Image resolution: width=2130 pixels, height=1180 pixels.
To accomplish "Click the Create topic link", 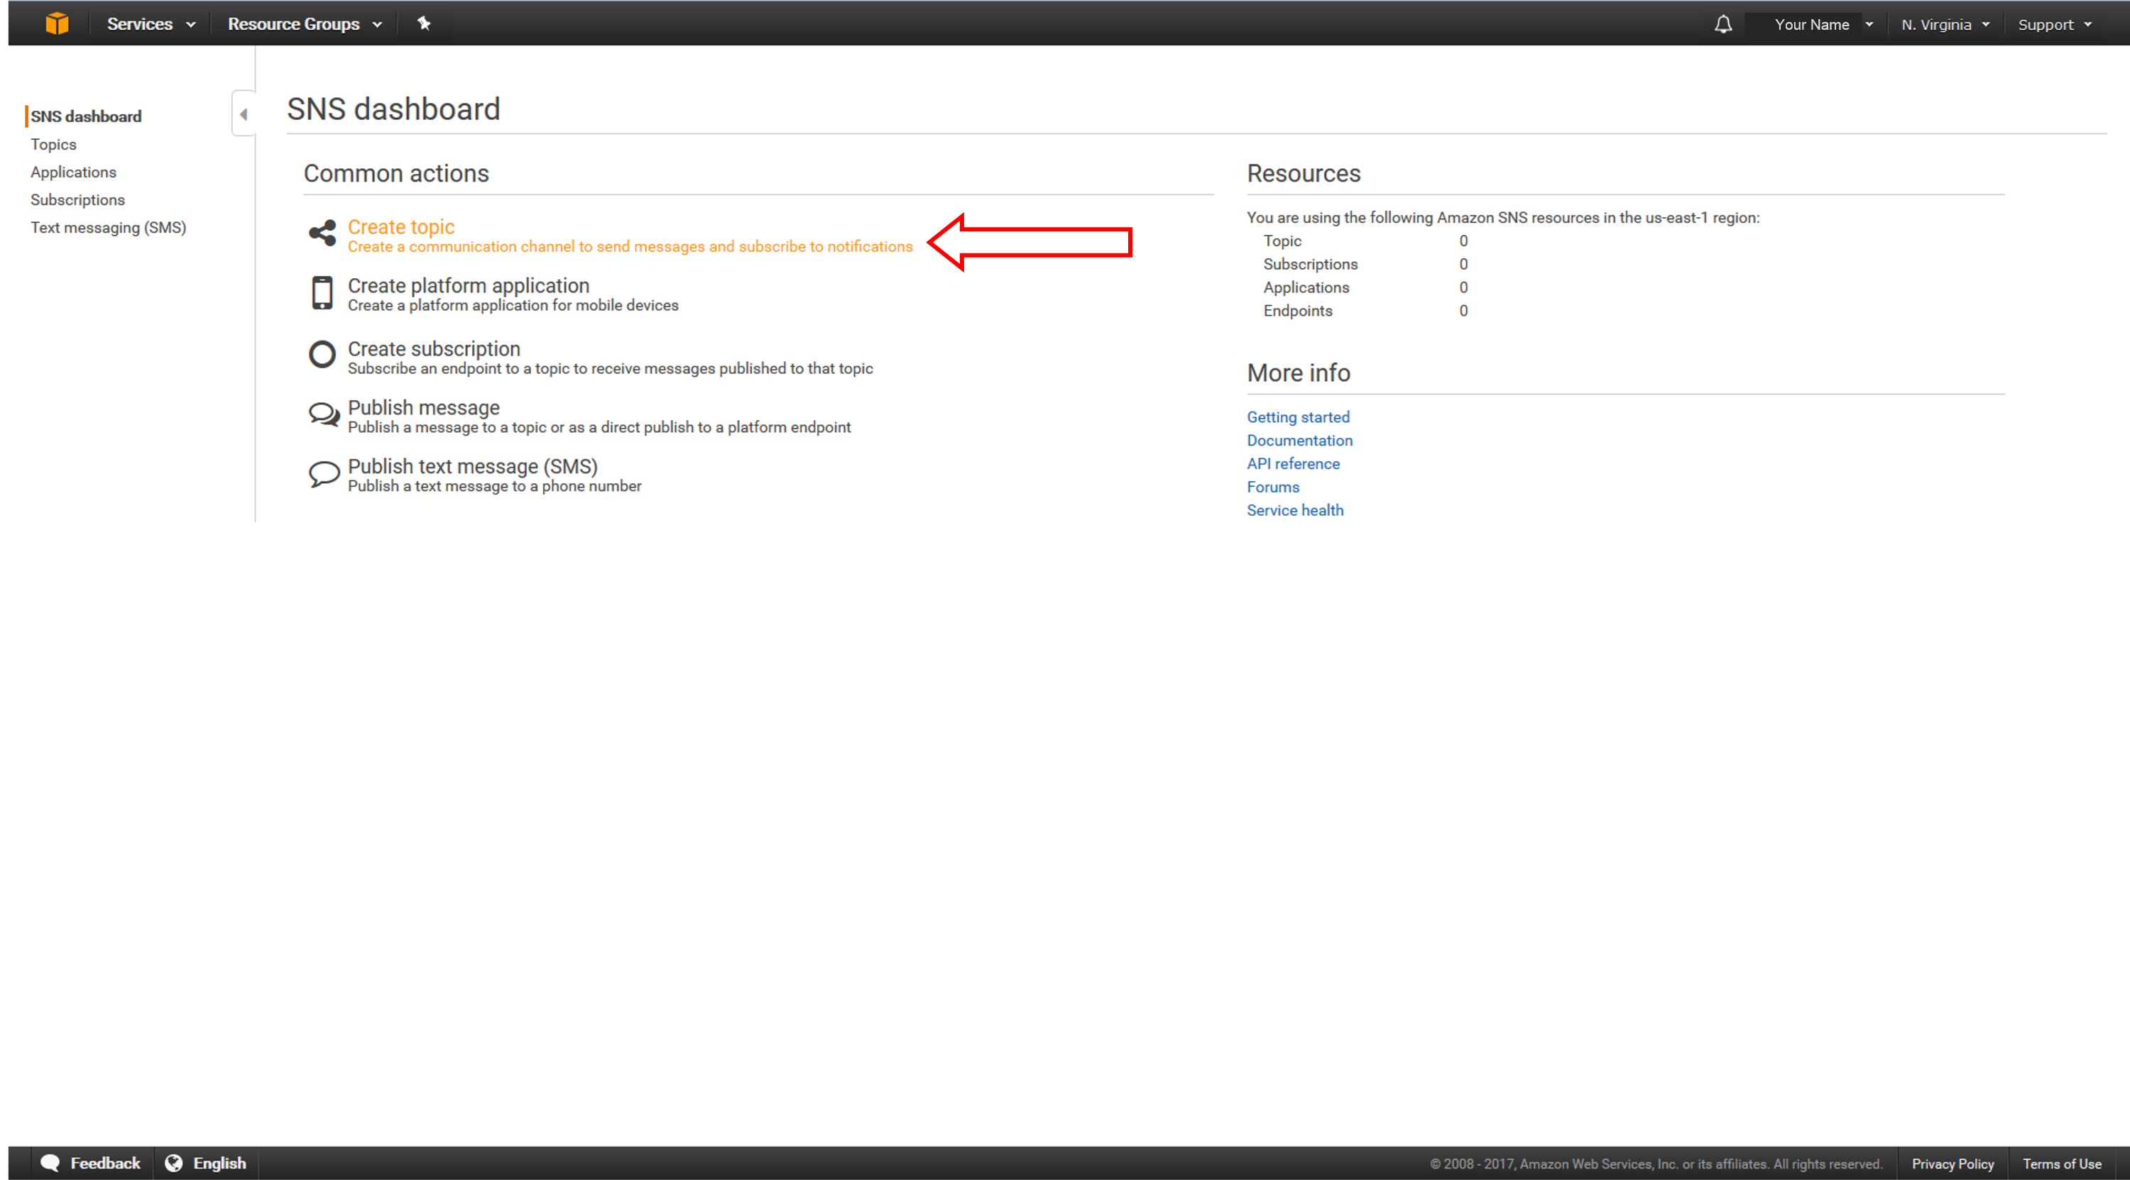I will coord(401,226).
